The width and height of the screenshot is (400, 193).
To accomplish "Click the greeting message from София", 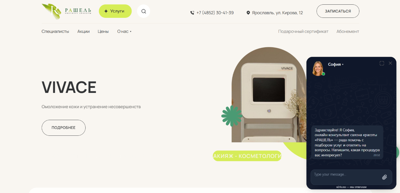I will 347,142.
